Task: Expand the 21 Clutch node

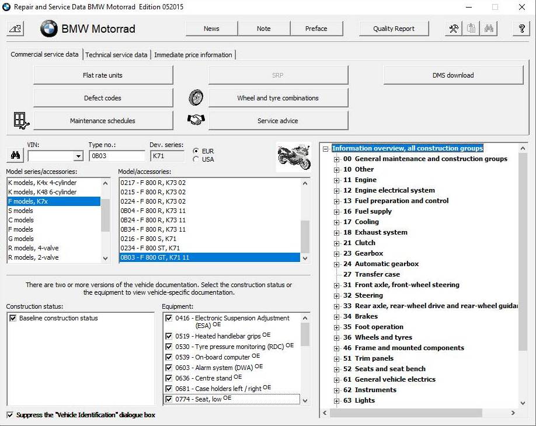Action: point(337,243)
